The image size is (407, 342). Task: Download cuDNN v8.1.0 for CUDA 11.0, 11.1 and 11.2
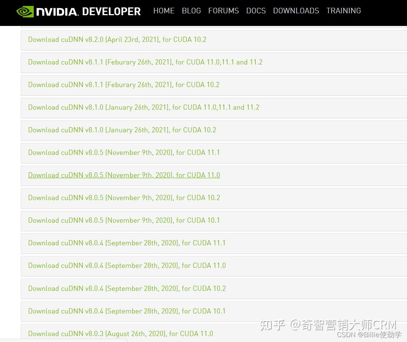[x=144, y=107]
